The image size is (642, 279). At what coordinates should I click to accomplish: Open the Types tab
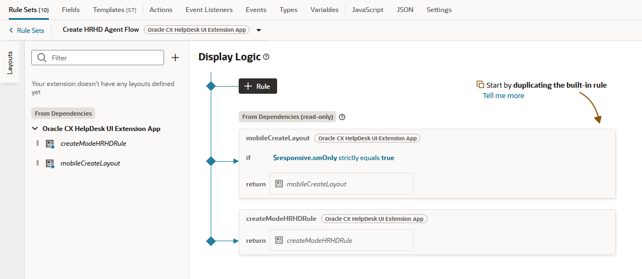tap(289, 10)
